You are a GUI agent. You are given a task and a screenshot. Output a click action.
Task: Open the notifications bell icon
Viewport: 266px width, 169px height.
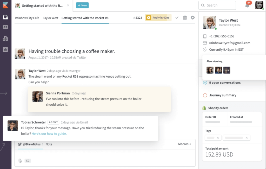tap(247, 5)
